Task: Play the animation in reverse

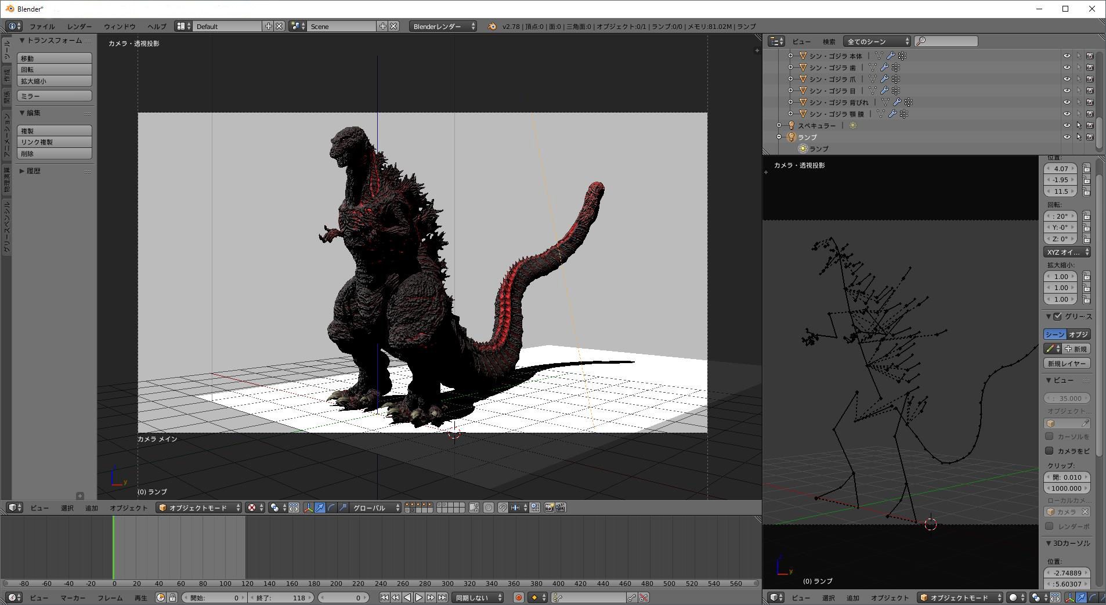Action: [x=407, y=598]
